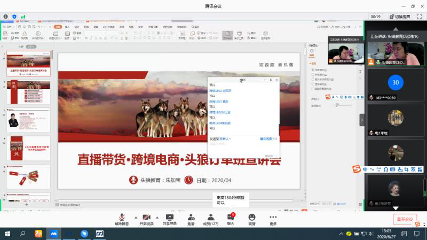Viewport: 427px width, 240px height.
Task: Turn on video with the camera icon
Action: [x=146, y=218]
